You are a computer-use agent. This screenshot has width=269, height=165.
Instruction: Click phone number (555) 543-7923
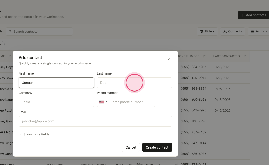tap(193, 110)
